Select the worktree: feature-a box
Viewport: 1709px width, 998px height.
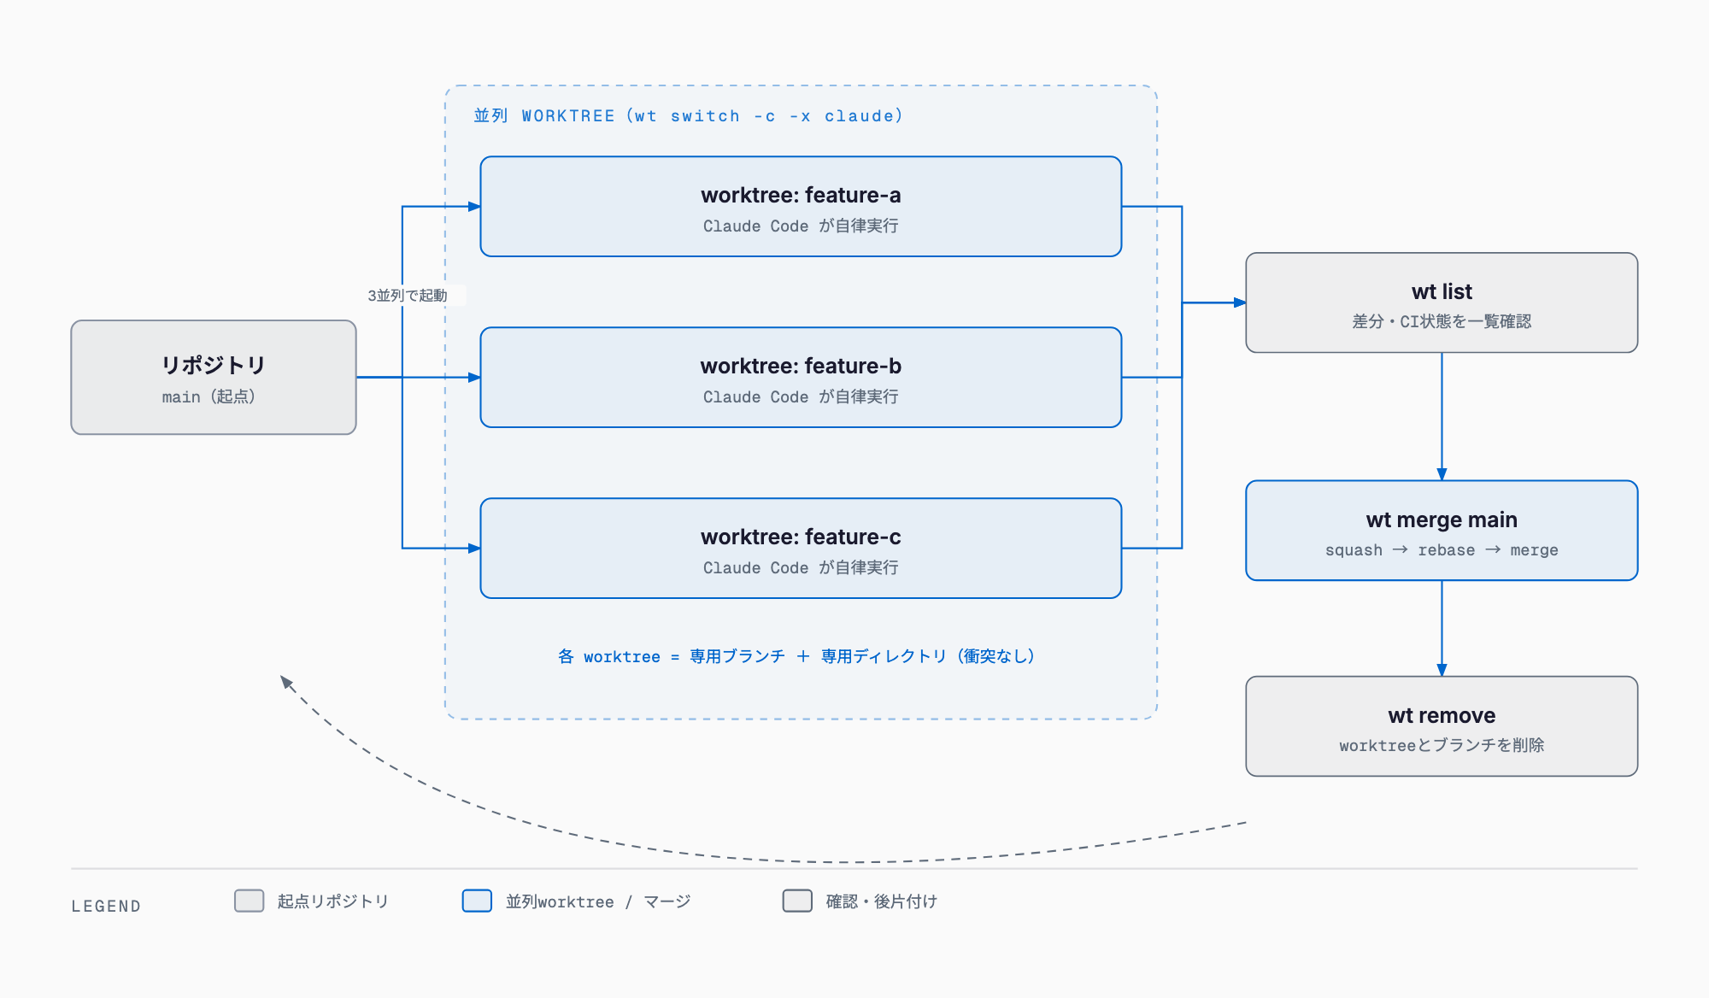801,206
